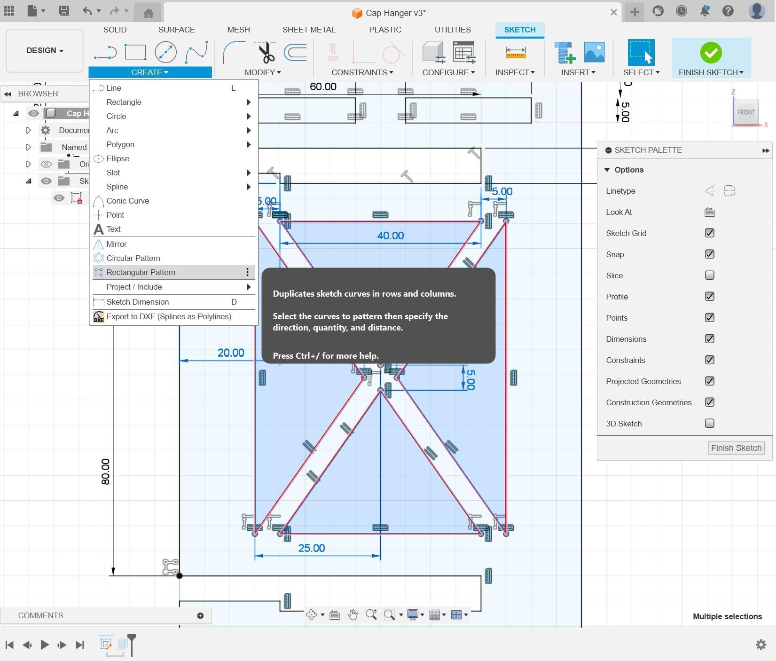Select the Offset tool icon
The image size is (776, 661).
click(295, 52)
